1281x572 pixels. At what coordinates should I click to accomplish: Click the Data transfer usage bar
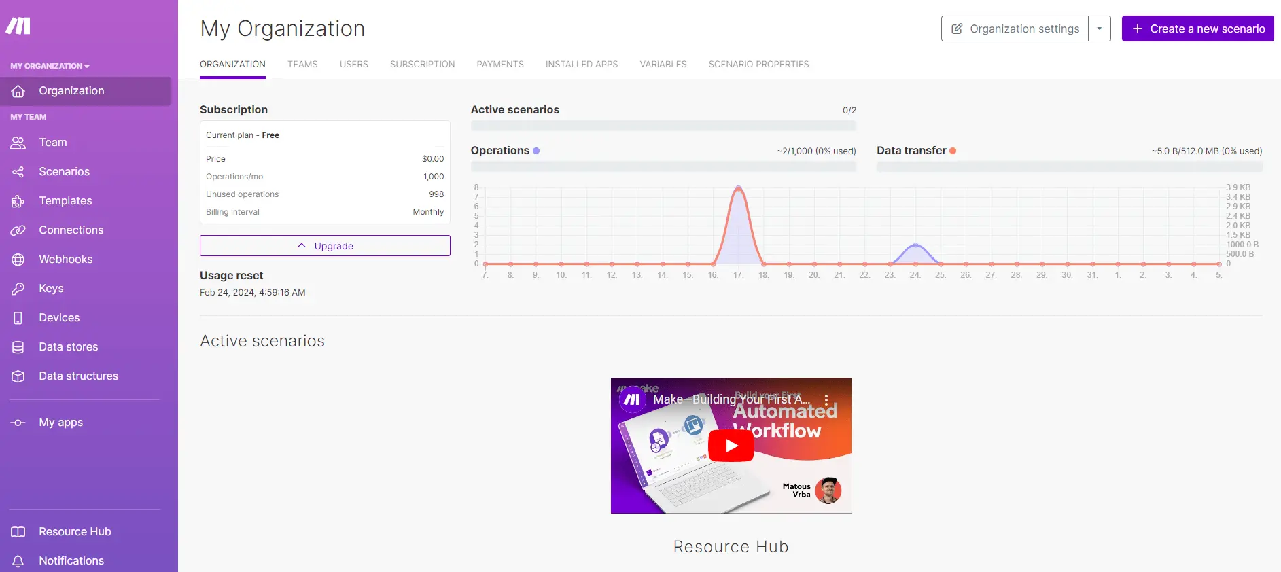(1069, 166)
